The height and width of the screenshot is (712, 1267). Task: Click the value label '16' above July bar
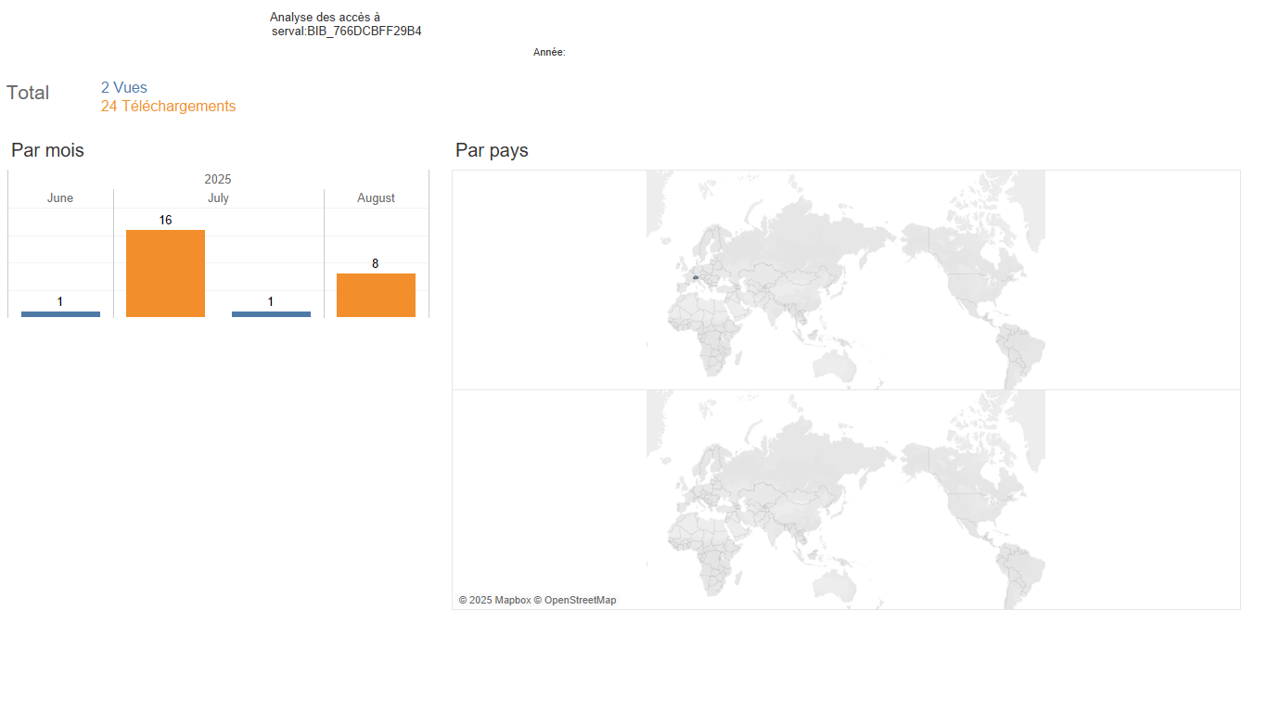point(165,221)
